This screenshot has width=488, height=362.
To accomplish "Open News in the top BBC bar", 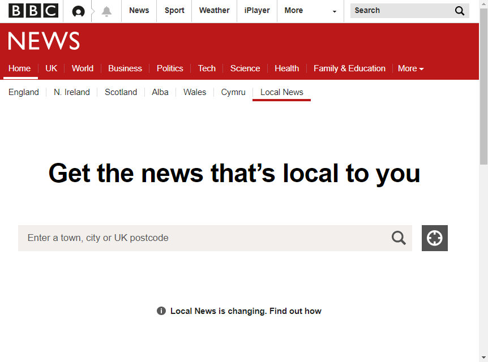I will [x=139, y=11].
